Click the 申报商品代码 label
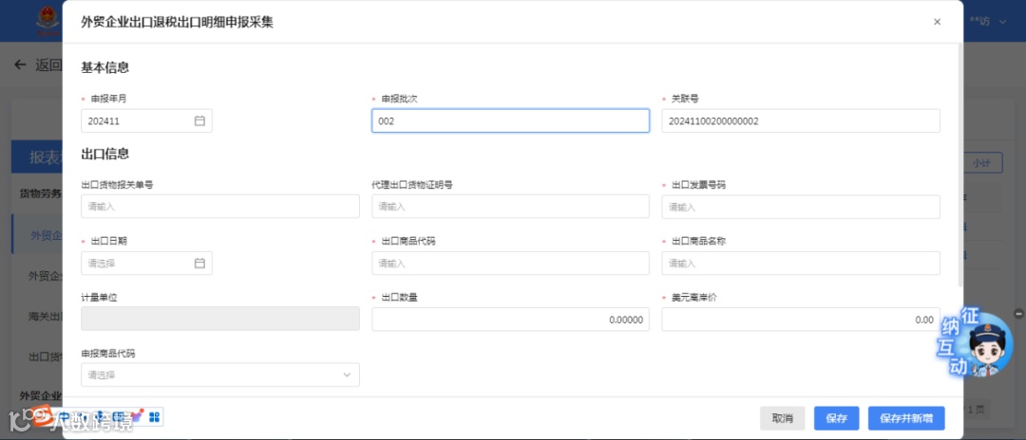Viewport: 1026px width, 440px height. click(x=108, y=353)
